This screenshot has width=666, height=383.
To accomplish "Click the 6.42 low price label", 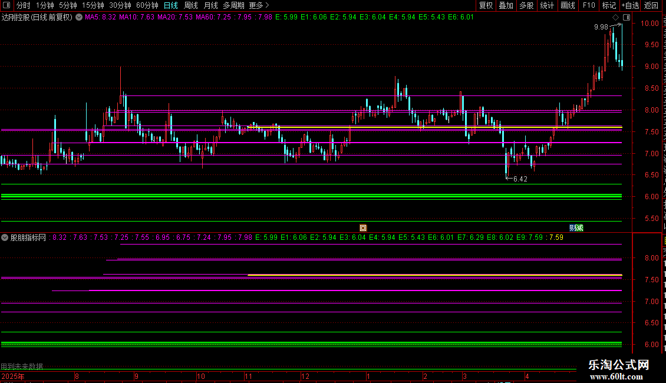I will coord(520,179).
